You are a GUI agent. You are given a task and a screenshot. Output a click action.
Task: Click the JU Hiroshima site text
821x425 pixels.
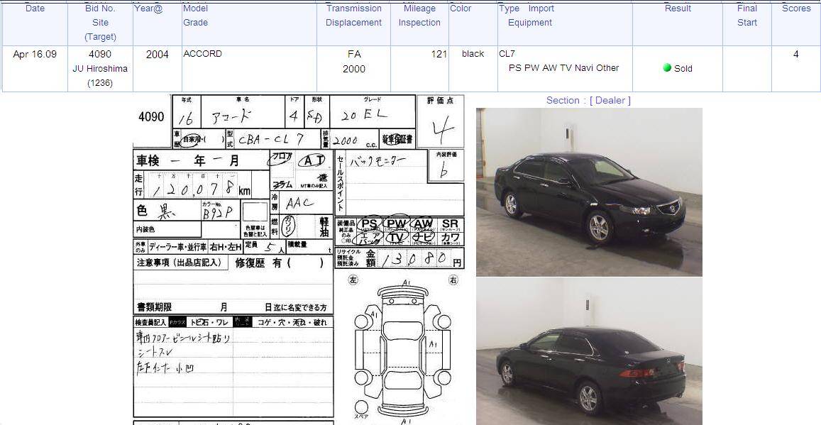coord(100,68)
